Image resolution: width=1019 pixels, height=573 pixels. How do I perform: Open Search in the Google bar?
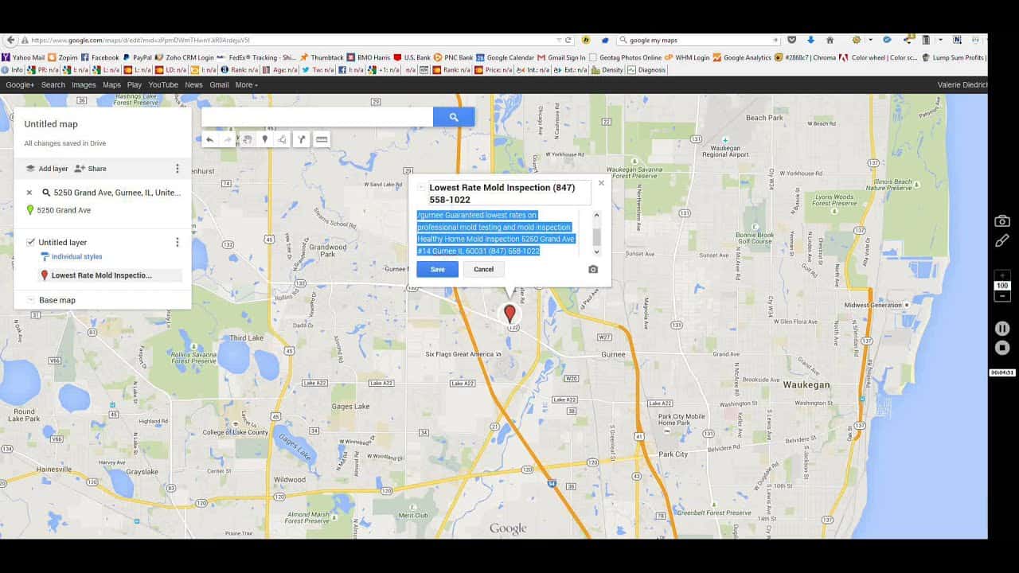[x=53, y=85]
